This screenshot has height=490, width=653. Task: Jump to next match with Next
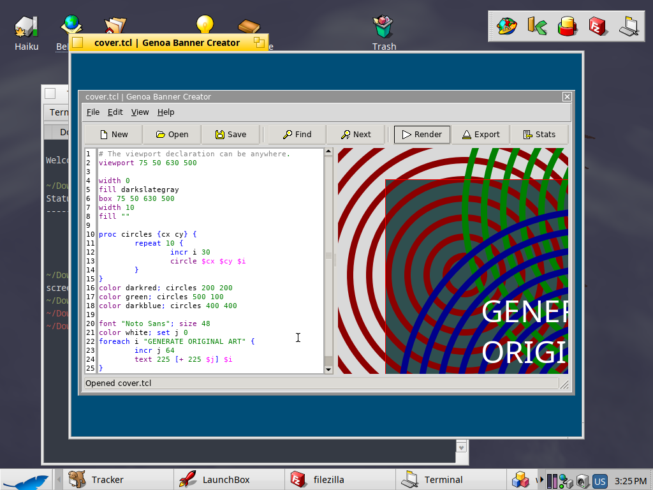click(355, 135)
